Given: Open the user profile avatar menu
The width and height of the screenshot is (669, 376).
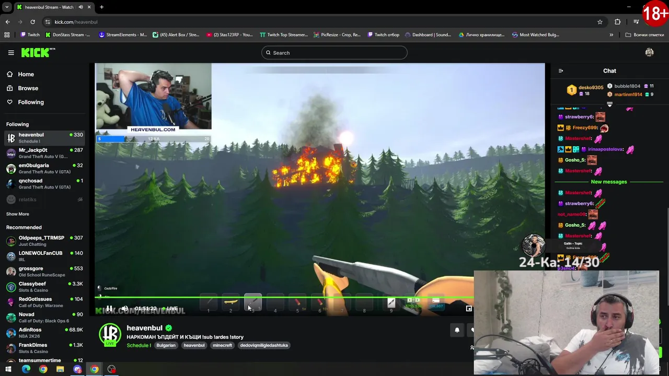Looking at the screenshot, I should [649, 52].
